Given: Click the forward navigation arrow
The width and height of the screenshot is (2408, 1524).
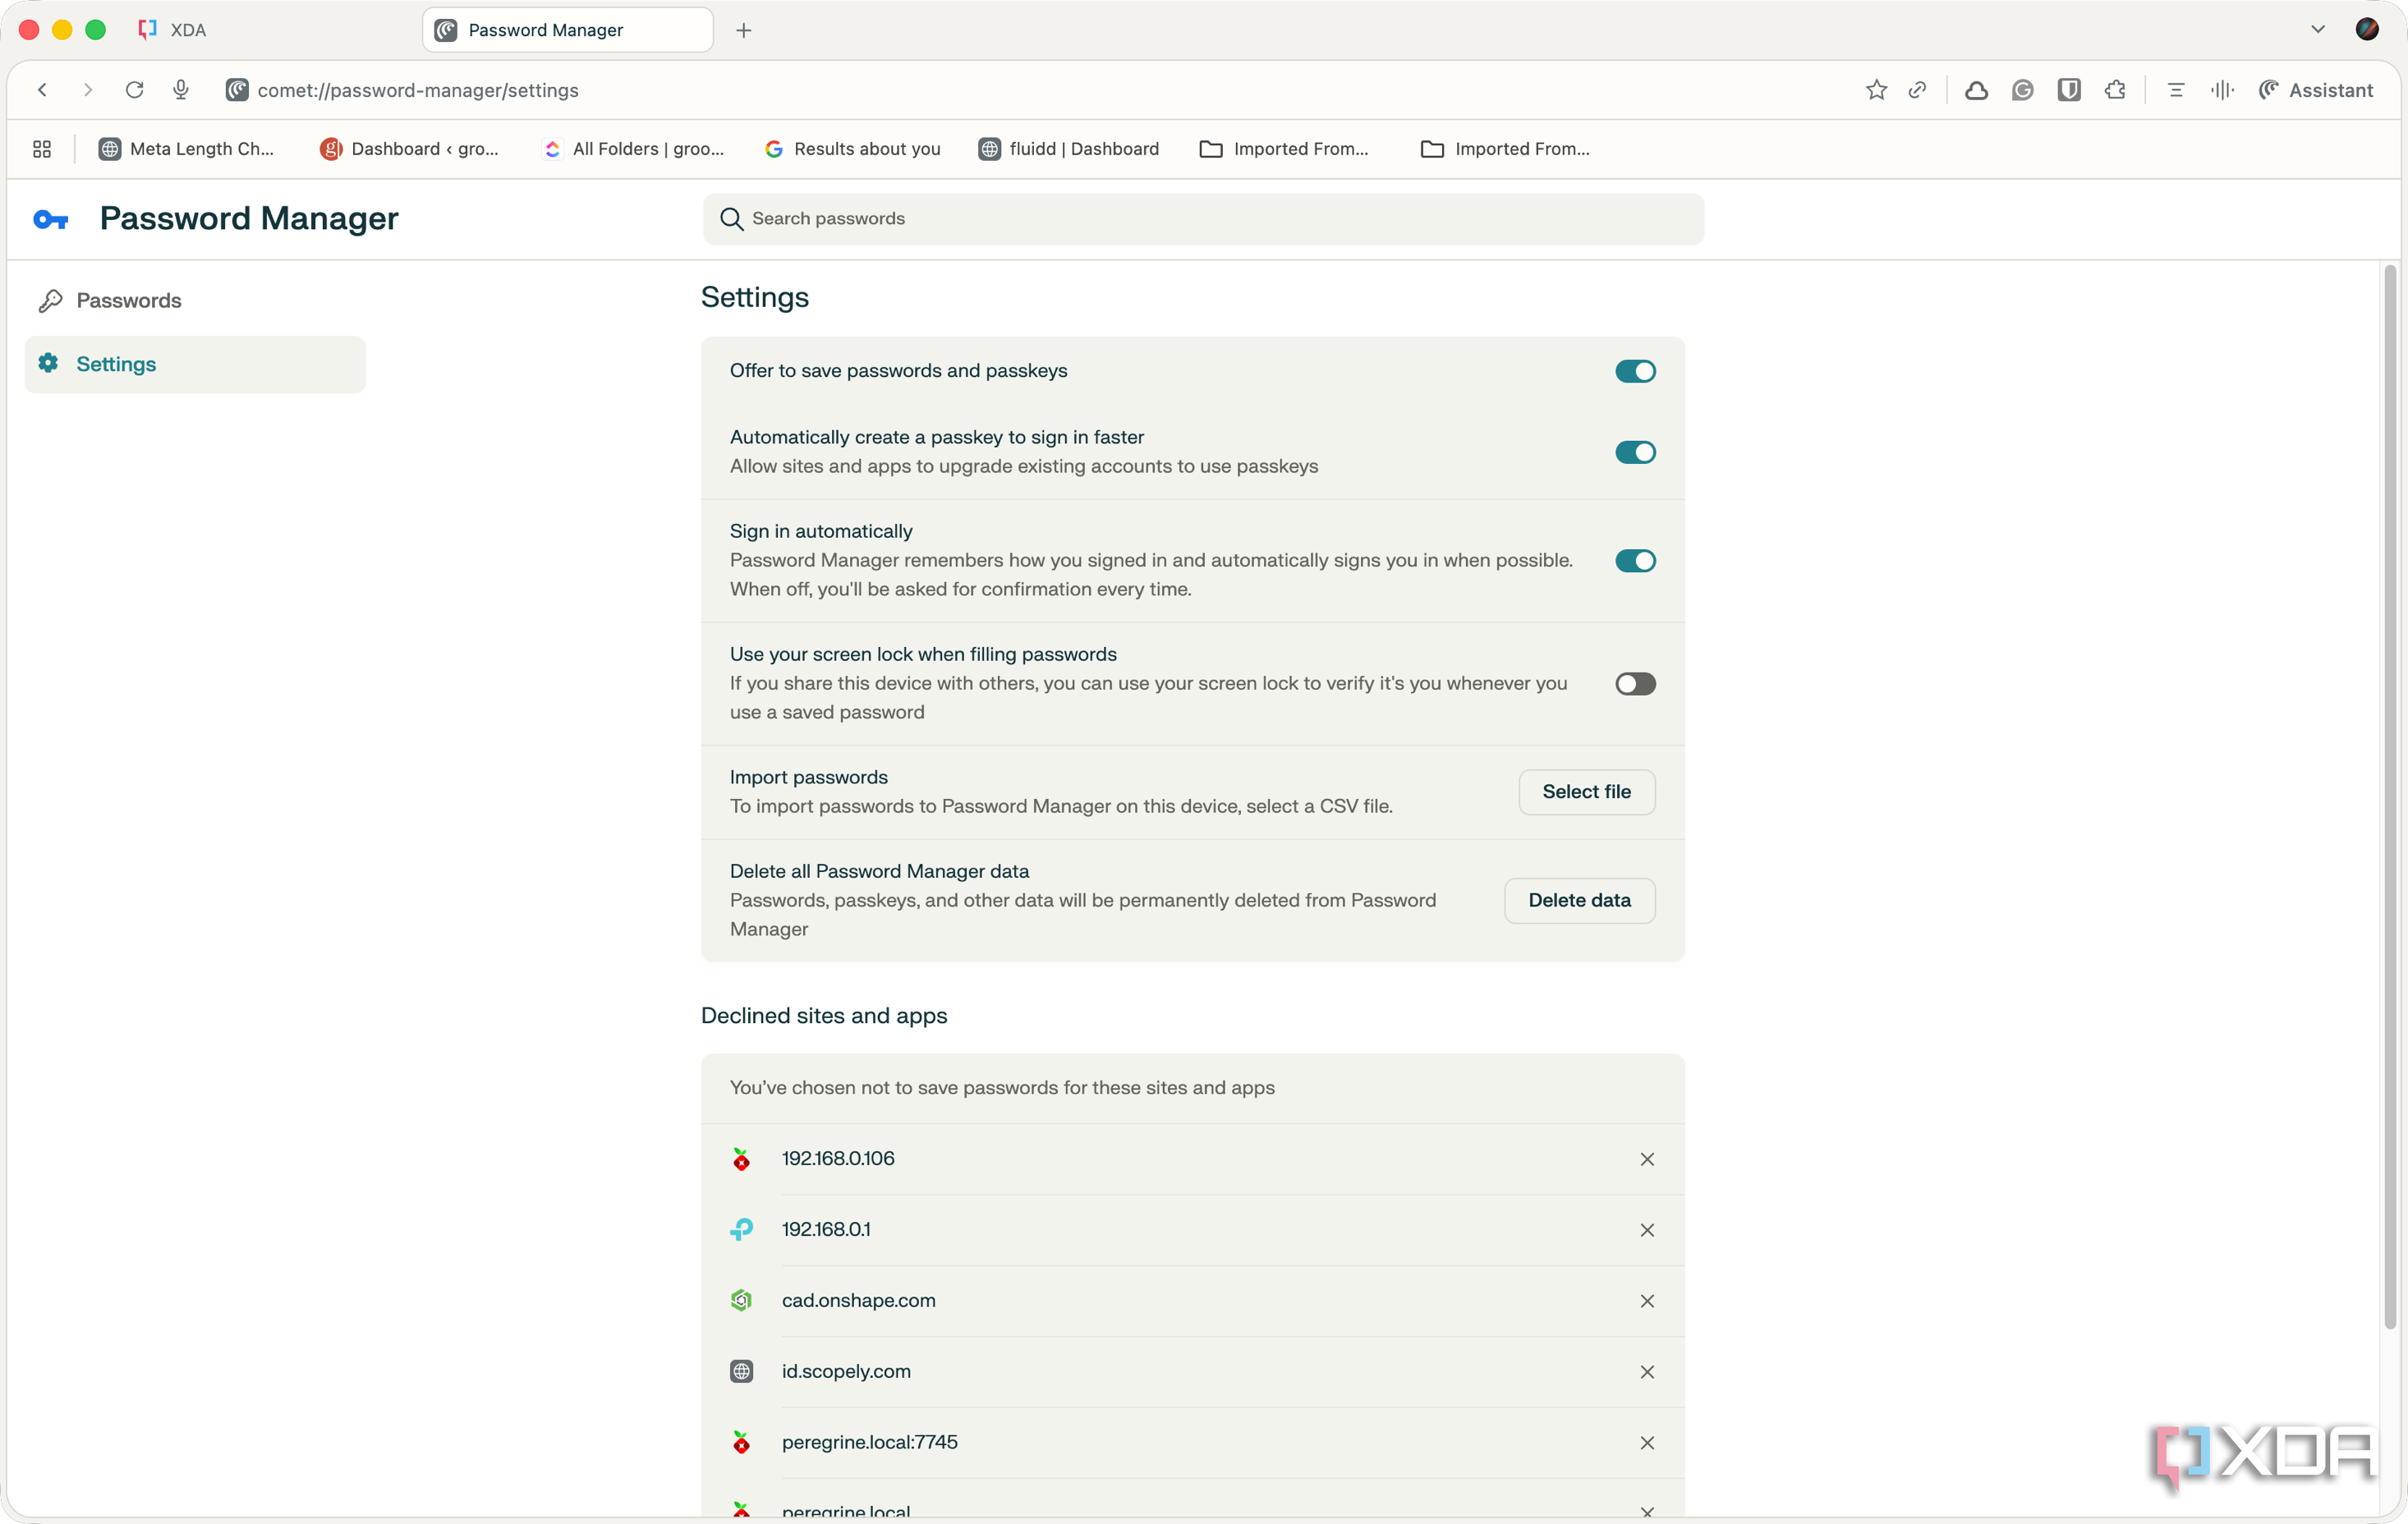Looking at the screenshot, I should (x=88, y=90).
